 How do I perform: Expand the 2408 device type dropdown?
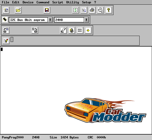[86, 20]
